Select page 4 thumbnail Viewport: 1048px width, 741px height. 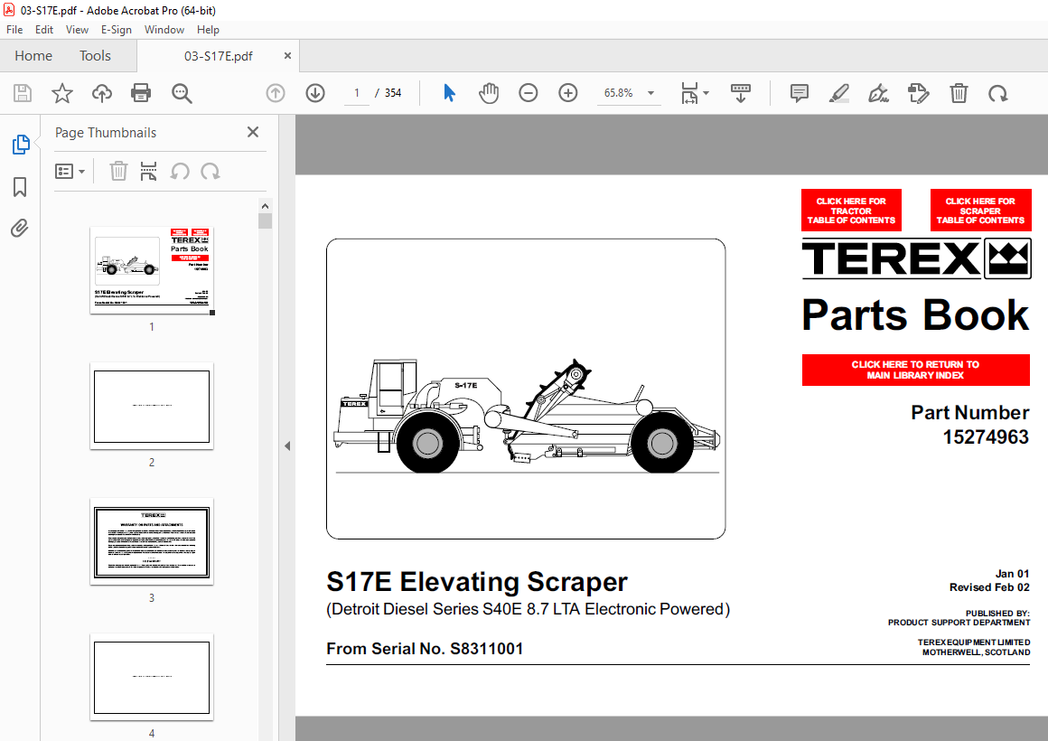coord(152,677)
